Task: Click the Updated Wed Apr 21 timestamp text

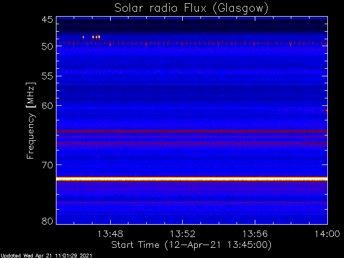Action: point(46,256)
